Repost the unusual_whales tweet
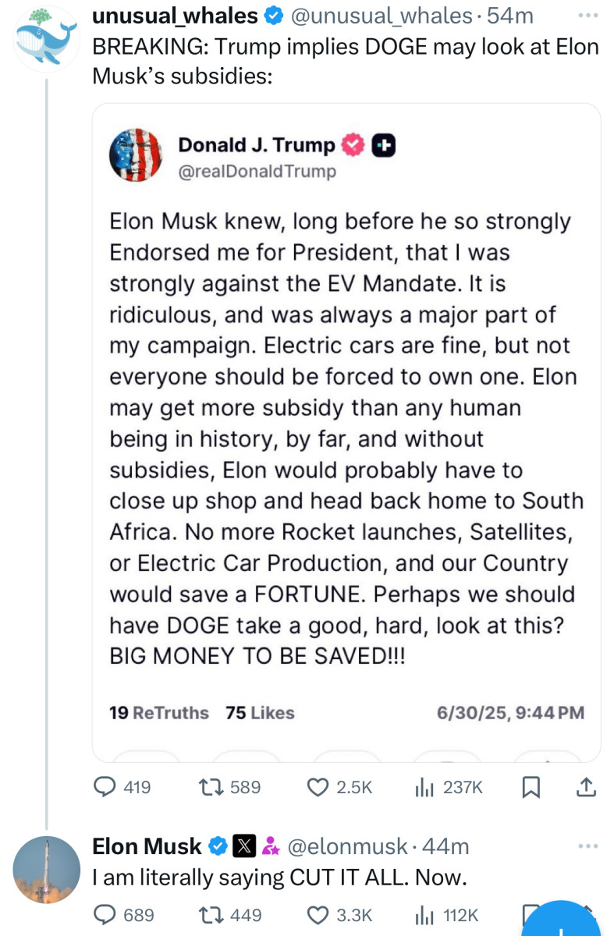 click(x=209, y=787)
